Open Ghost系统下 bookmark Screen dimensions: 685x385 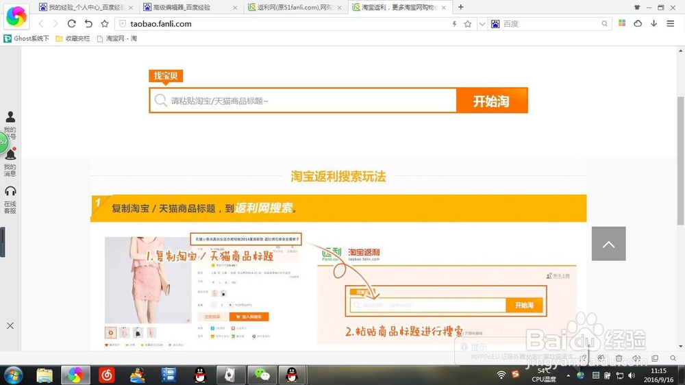point(26,38)
